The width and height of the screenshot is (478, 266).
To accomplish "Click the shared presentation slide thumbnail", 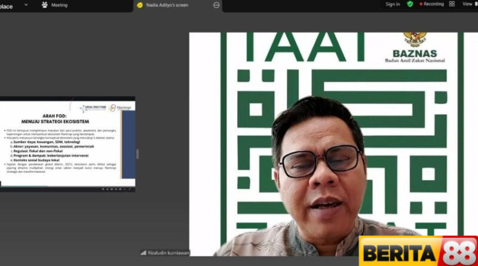I will tap(68, 144).
